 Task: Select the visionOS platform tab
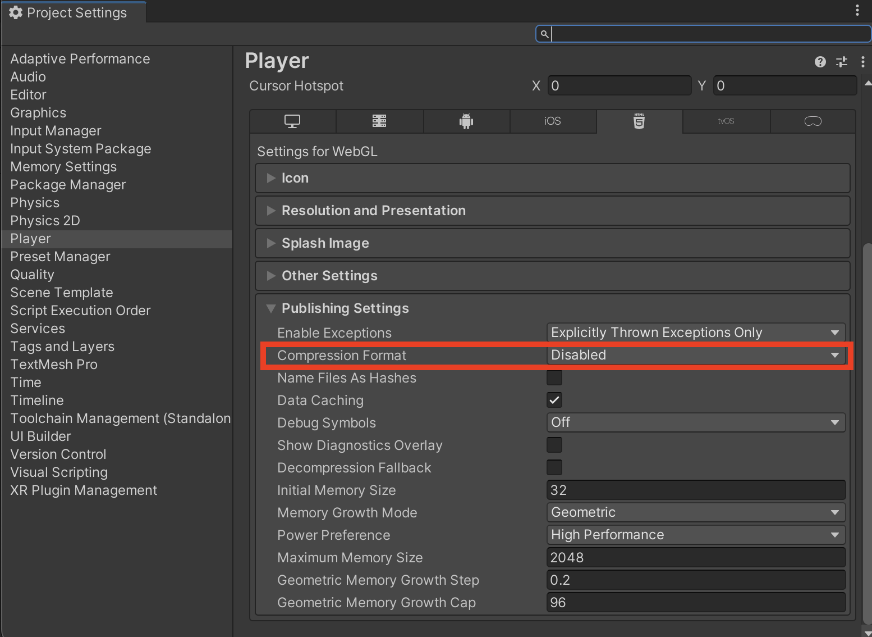coord(813,121)
